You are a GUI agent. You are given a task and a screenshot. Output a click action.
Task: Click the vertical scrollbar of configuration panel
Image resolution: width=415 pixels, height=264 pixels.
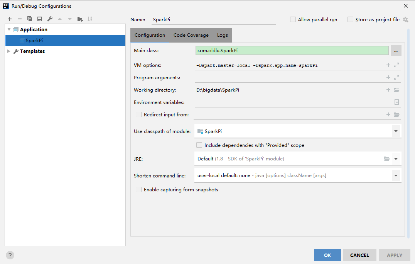click(408, 133)
